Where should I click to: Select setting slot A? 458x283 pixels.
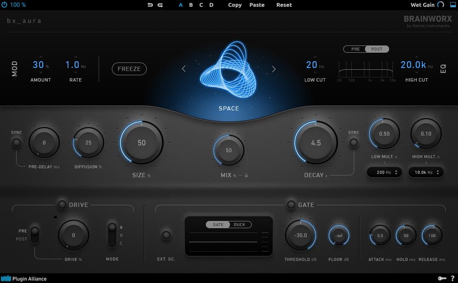pos(181,5)
